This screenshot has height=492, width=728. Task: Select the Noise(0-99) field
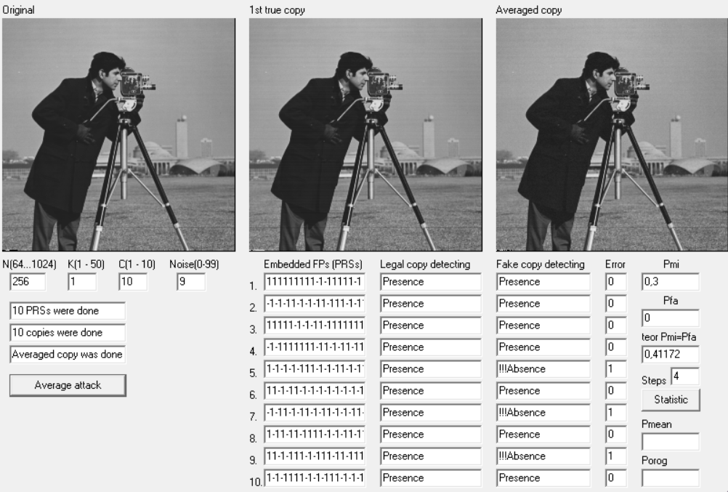point(191,281)
